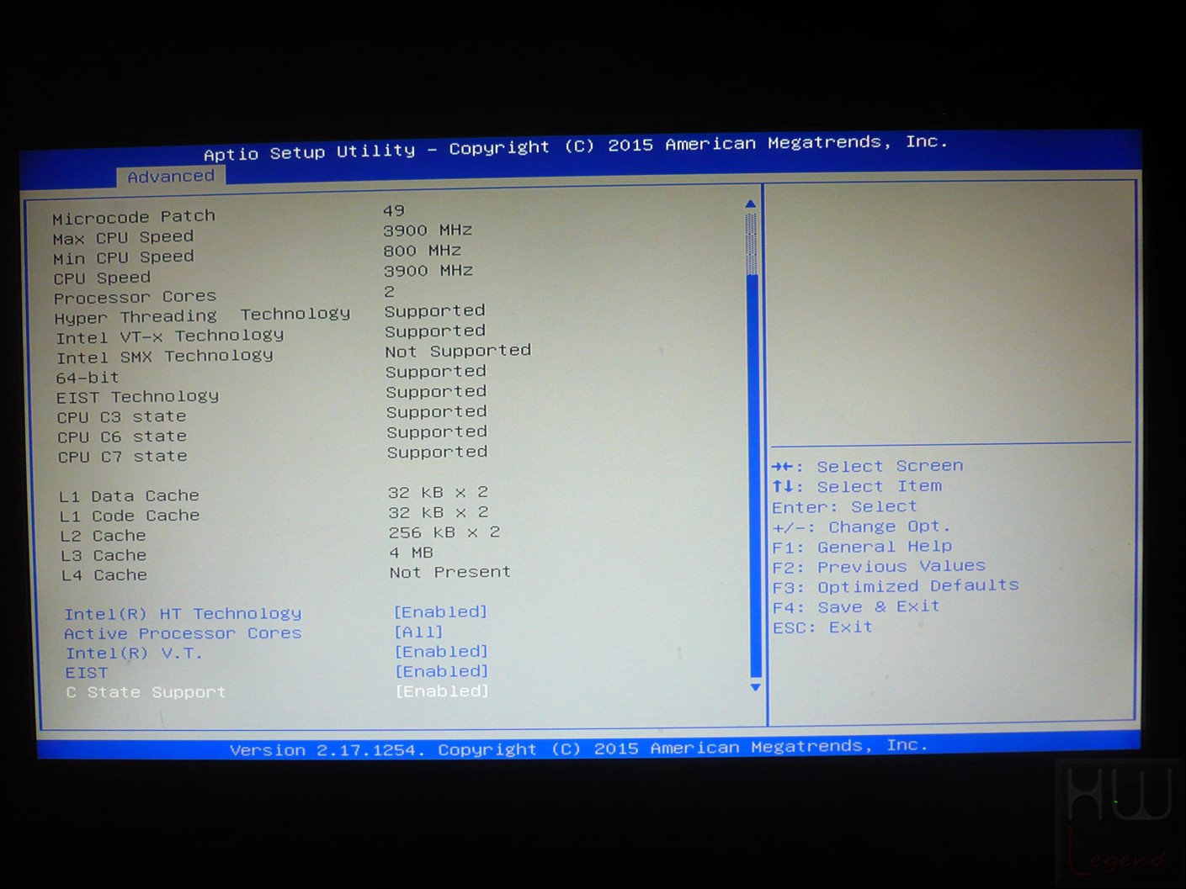Click scrollbar up arrow
The image size is (1186, 889).
pyautogui.click(x=751, y=204)
